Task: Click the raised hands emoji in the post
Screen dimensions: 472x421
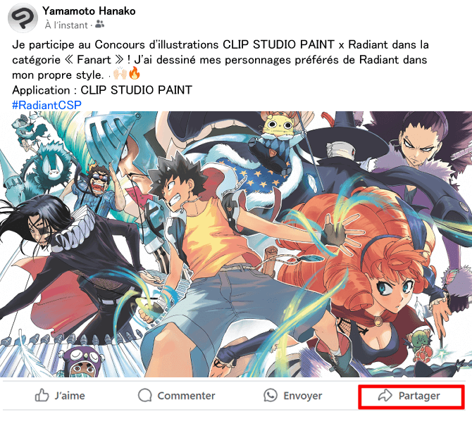Action: 120,74
